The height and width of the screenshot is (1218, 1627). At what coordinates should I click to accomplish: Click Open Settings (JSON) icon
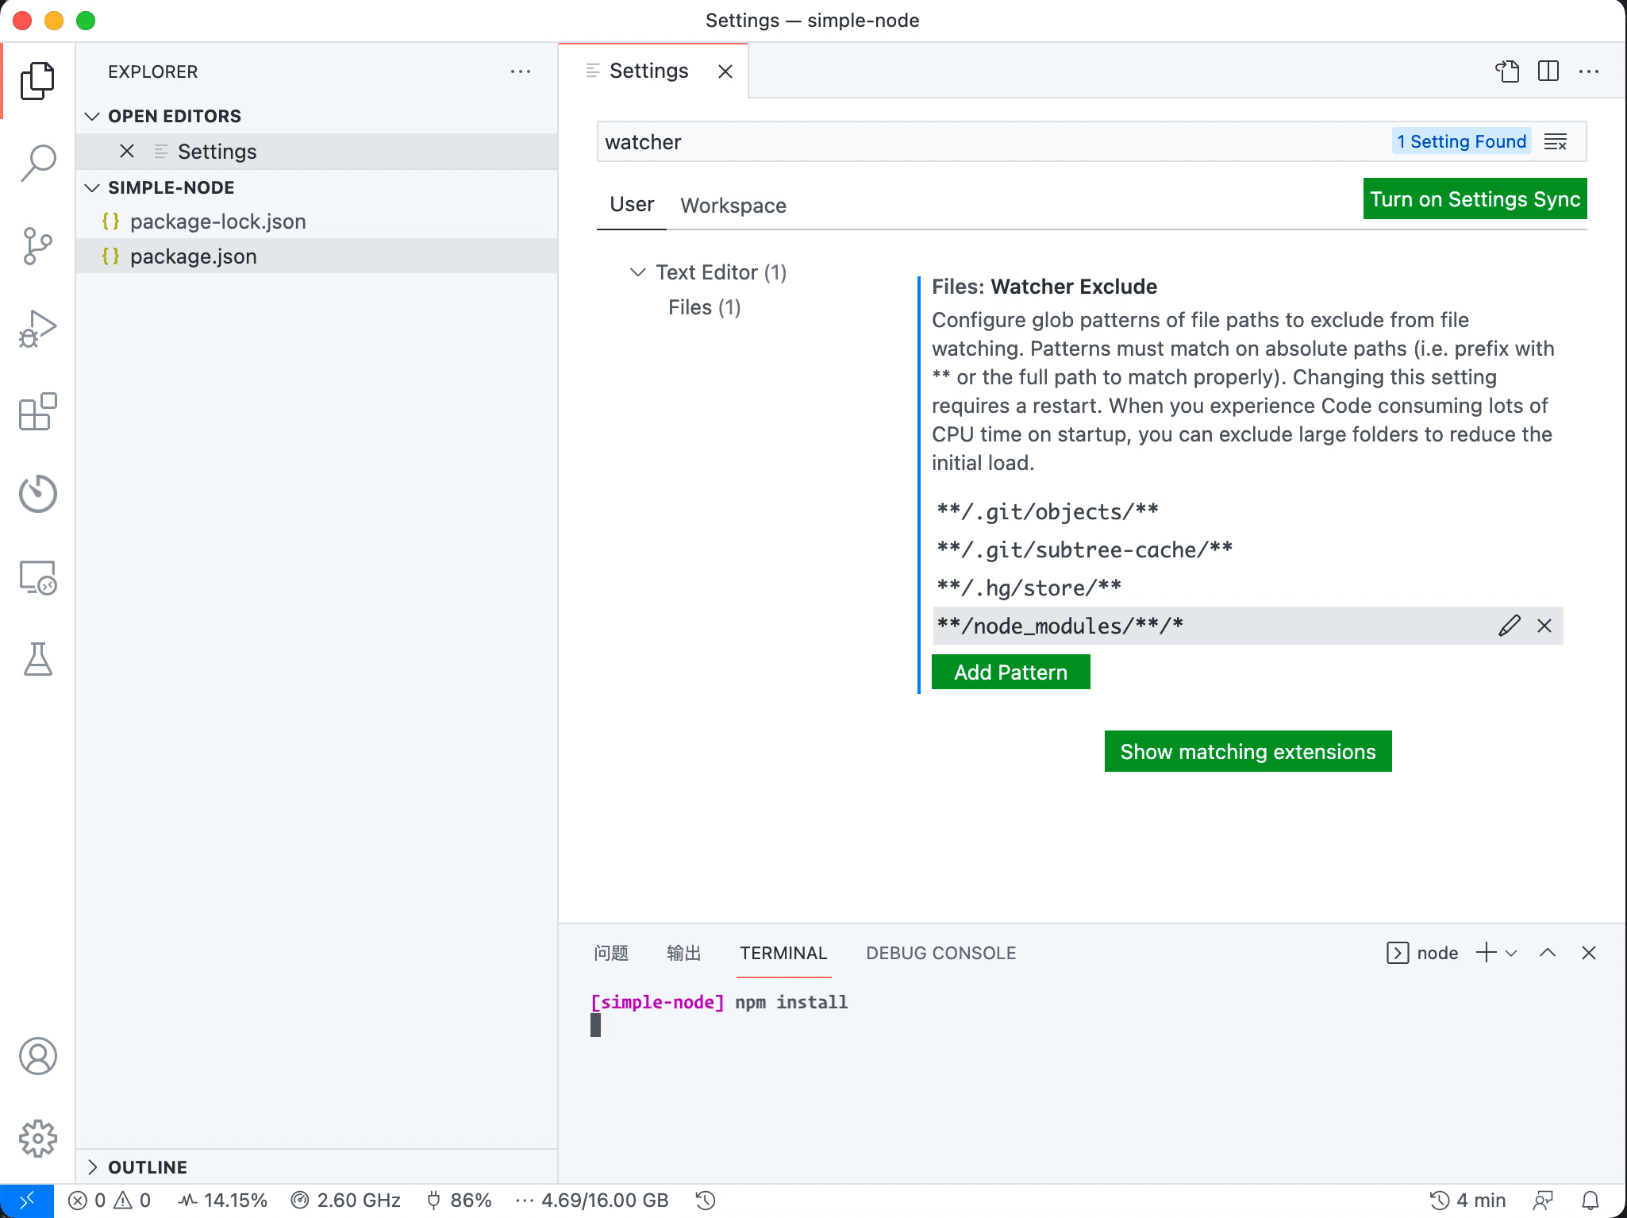[x=1507, y=71]
